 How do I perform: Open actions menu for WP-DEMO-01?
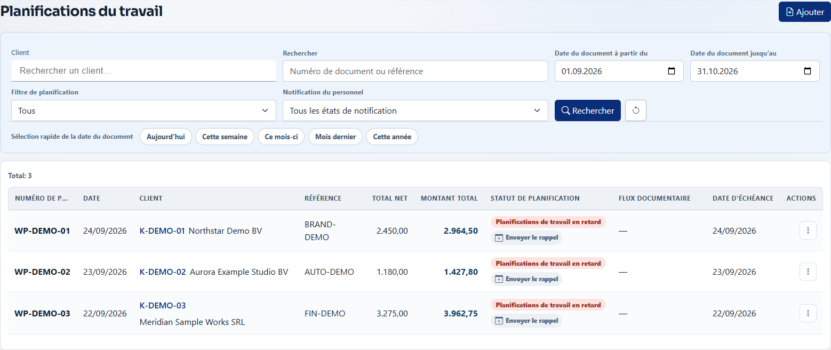(808, 230)
